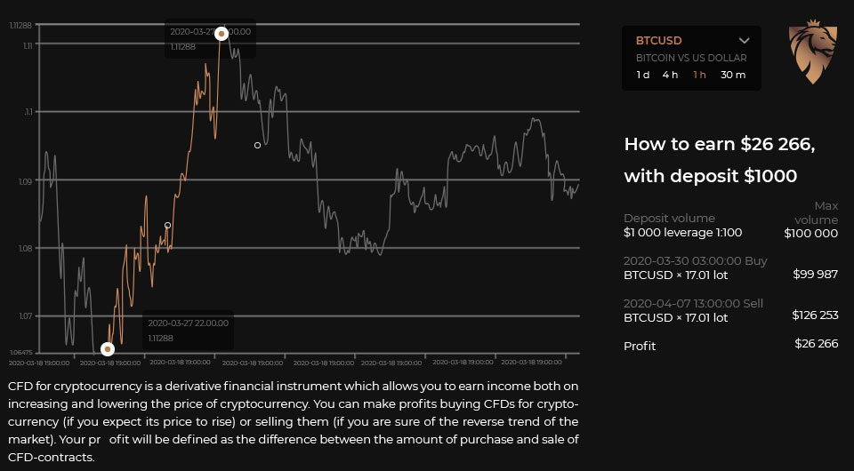Click the Max volume $100 000 figure

coord(810,233)
